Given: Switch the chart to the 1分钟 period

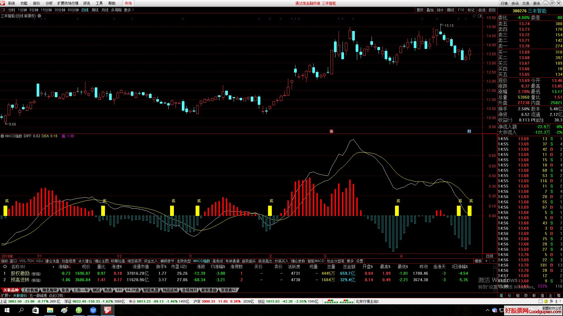Looking at the screenshot, I should (22, 10).
